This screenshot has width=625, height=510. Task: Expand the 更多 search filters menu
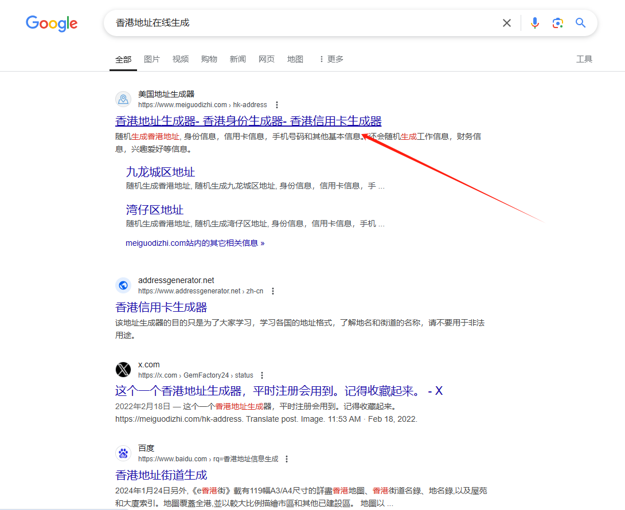331,60
